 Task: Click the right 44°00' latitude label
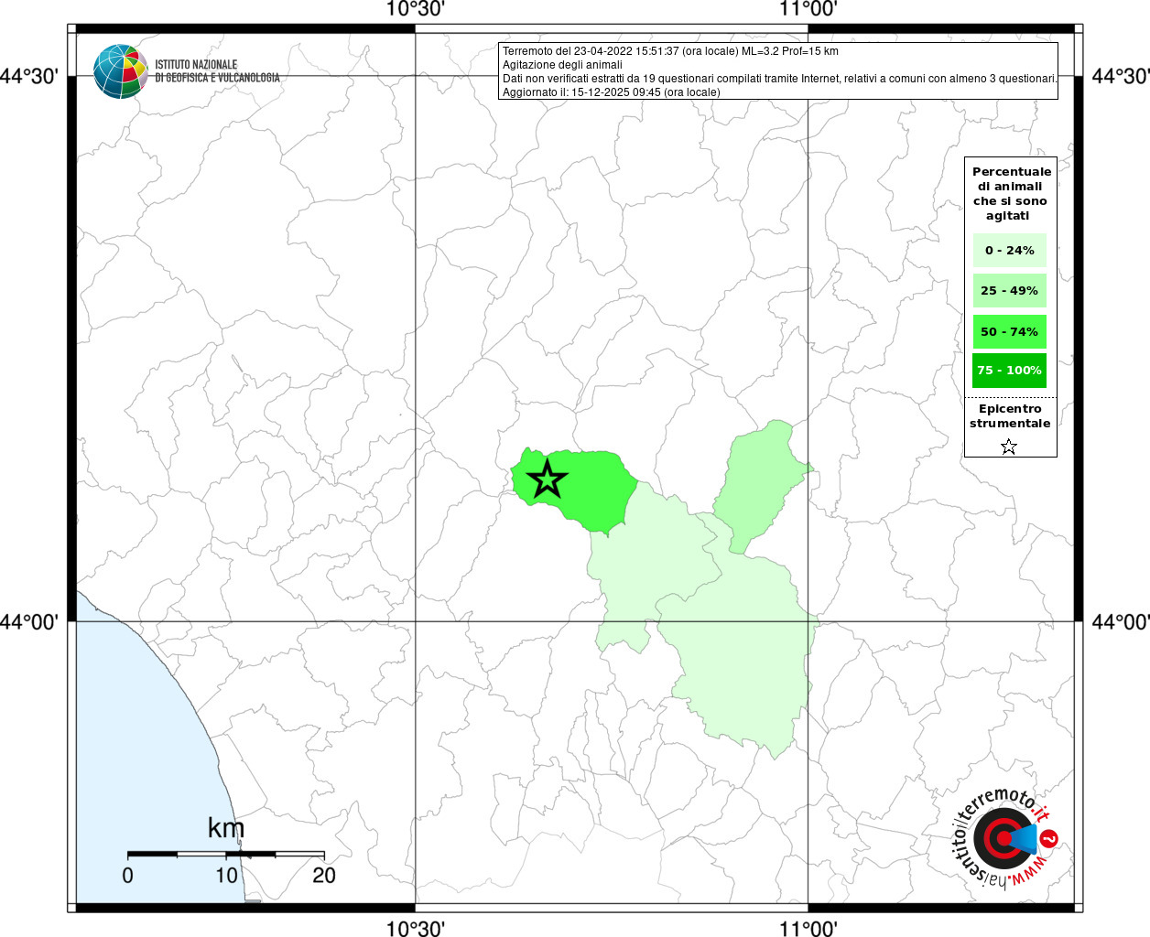1120,622
